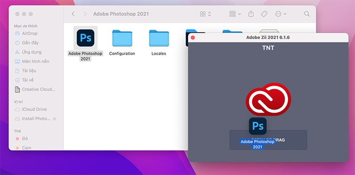Close the Adobe Zii 2021 window
The height and width of the screenshot is (175, 355).
(x=193, y=38)
